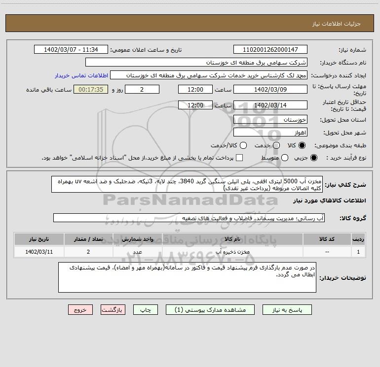The height and width of the screenshot is (367, 380).
Task: Click the remaining days field showing 2
Action: [x=142, y=89]
